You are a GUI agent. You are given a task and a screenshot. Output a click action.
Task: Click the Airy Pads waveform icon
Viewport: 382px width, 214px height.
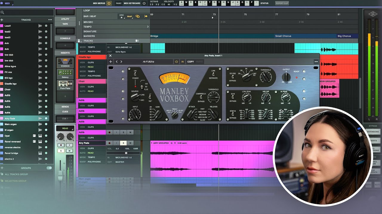coord(40,119)
